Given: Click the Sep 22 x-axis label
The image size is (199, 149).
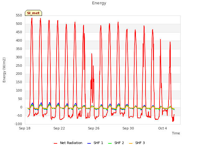Looking at the screenshot, I should tap(59, 128).
